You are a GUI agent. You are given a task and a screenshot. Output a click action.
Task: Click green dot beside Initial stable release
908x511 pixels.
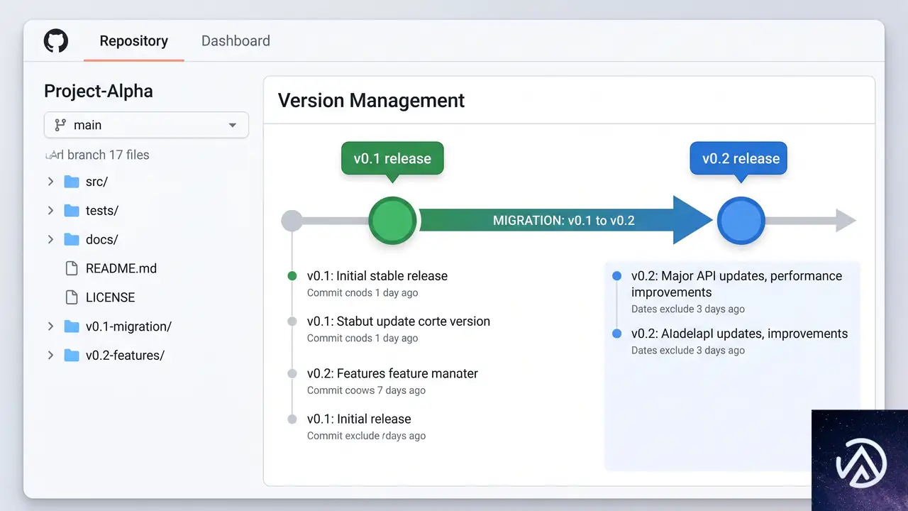(x=292, y=276)
